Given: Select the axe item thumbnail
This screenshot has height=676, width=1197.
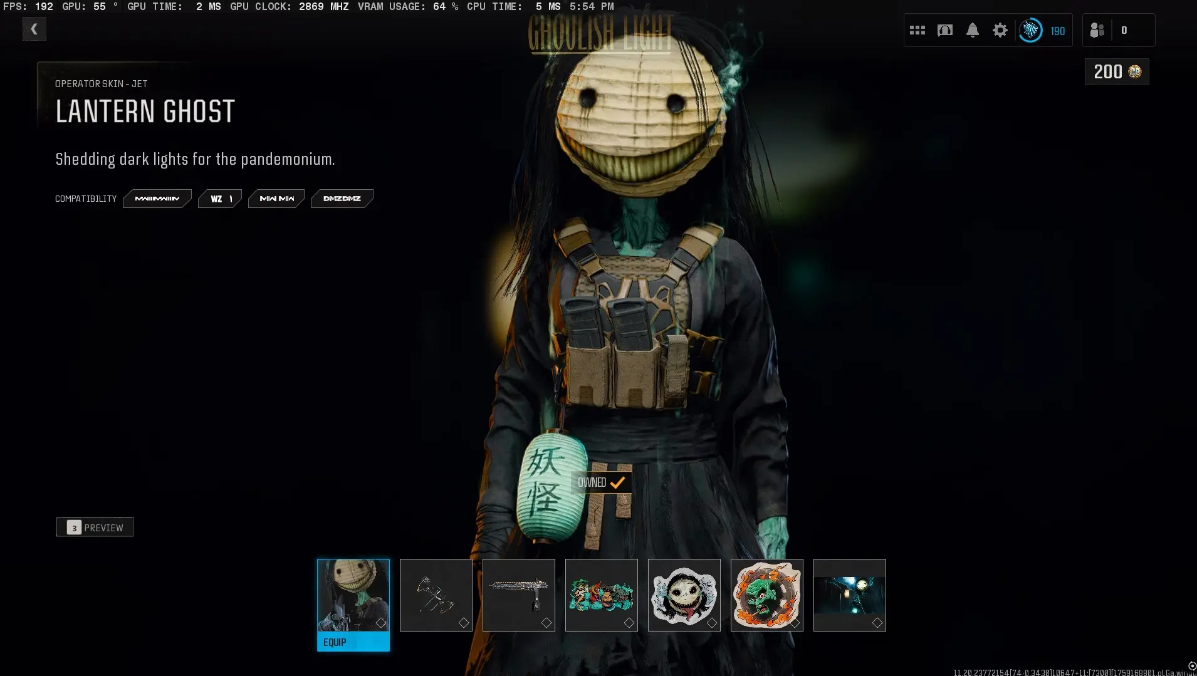Looking at the screenshot, I should [x=436, y=595].
